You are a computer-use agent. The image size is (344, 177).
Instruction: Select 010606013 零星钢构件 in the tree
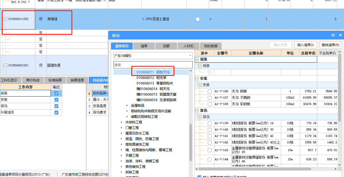pyautogui.click(x=155, y=83)
